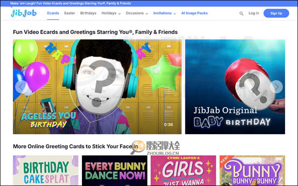This screenshot has width=298, height=186.
Task: Advance carousel with next arrow
Action: [x=276, y=87]
